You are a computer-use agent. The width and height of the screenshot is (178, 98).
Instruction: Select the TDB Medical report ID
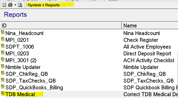(20, 94)
